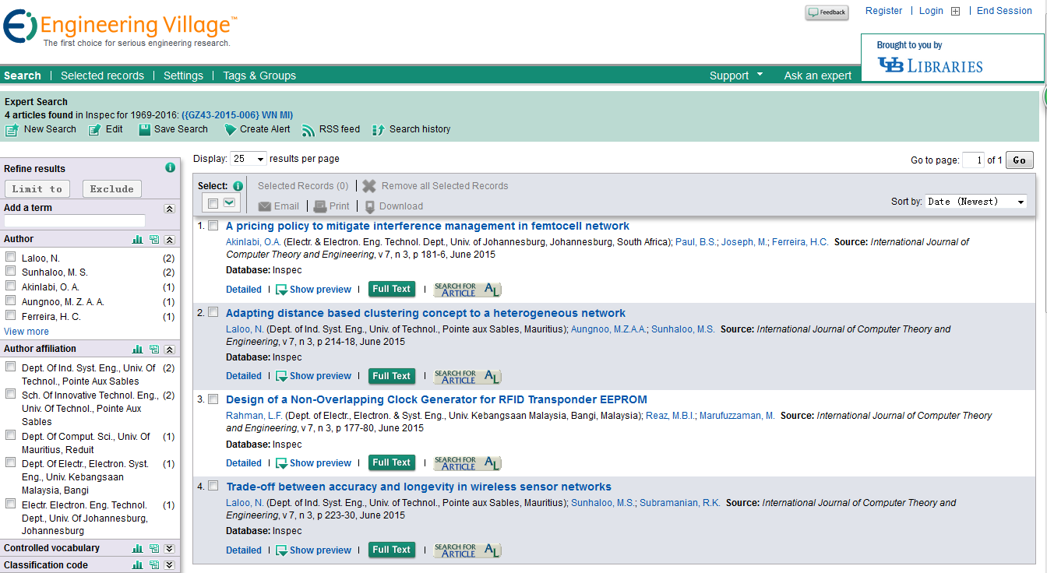Screen dimensions: 1047x573
Task: Open the Selected records tab
Action: 102,76
